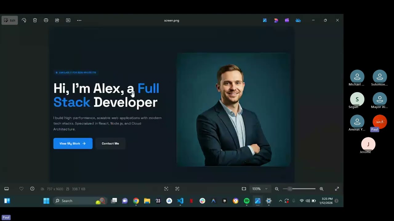This screenshot has height=221, width=394.
Task: Open the 133% zoom dropdown
Action: point(260,189)
